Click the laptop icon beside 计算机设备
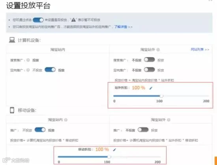The width and height of the screenshot is (217, 165). (x=12, y=40)
